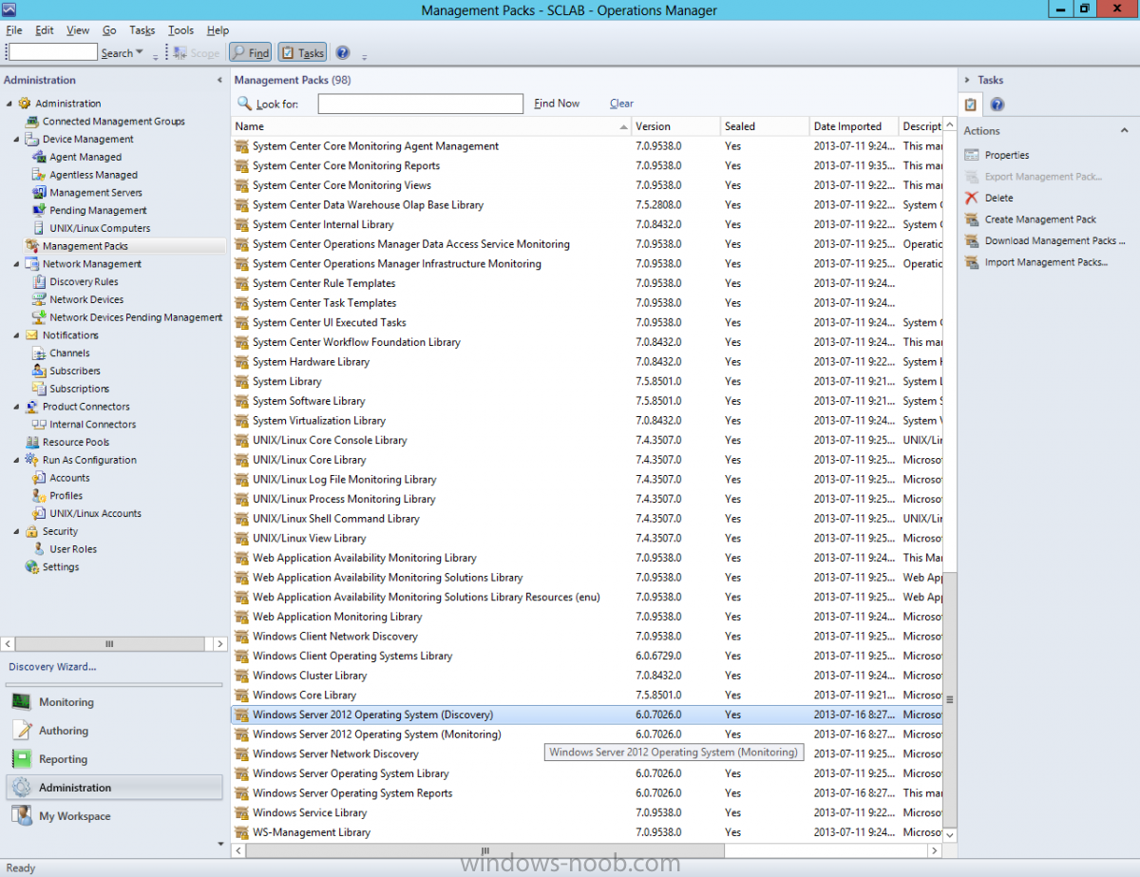
Task: Select the Agent Managed icon
Action: point(40,157)
